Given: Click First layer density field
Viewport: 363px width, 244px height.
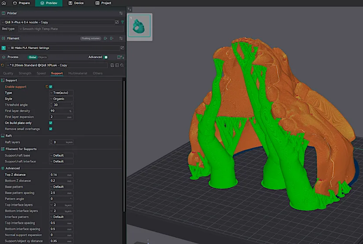Looking at the screenshot, I should point(61,111).
